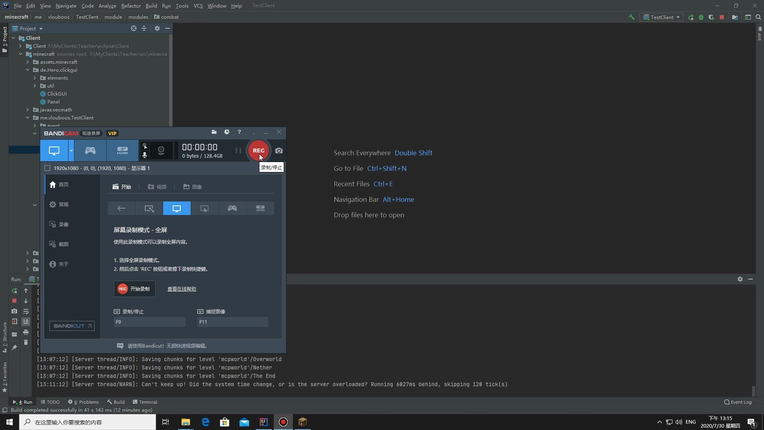Run TestClient with coverage shield icon
This screenshot has width=764, height=430.
coord(711,17)
